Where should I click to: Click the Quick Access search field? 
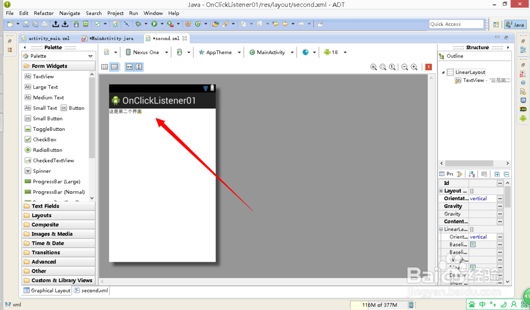(x=456, y=24)
